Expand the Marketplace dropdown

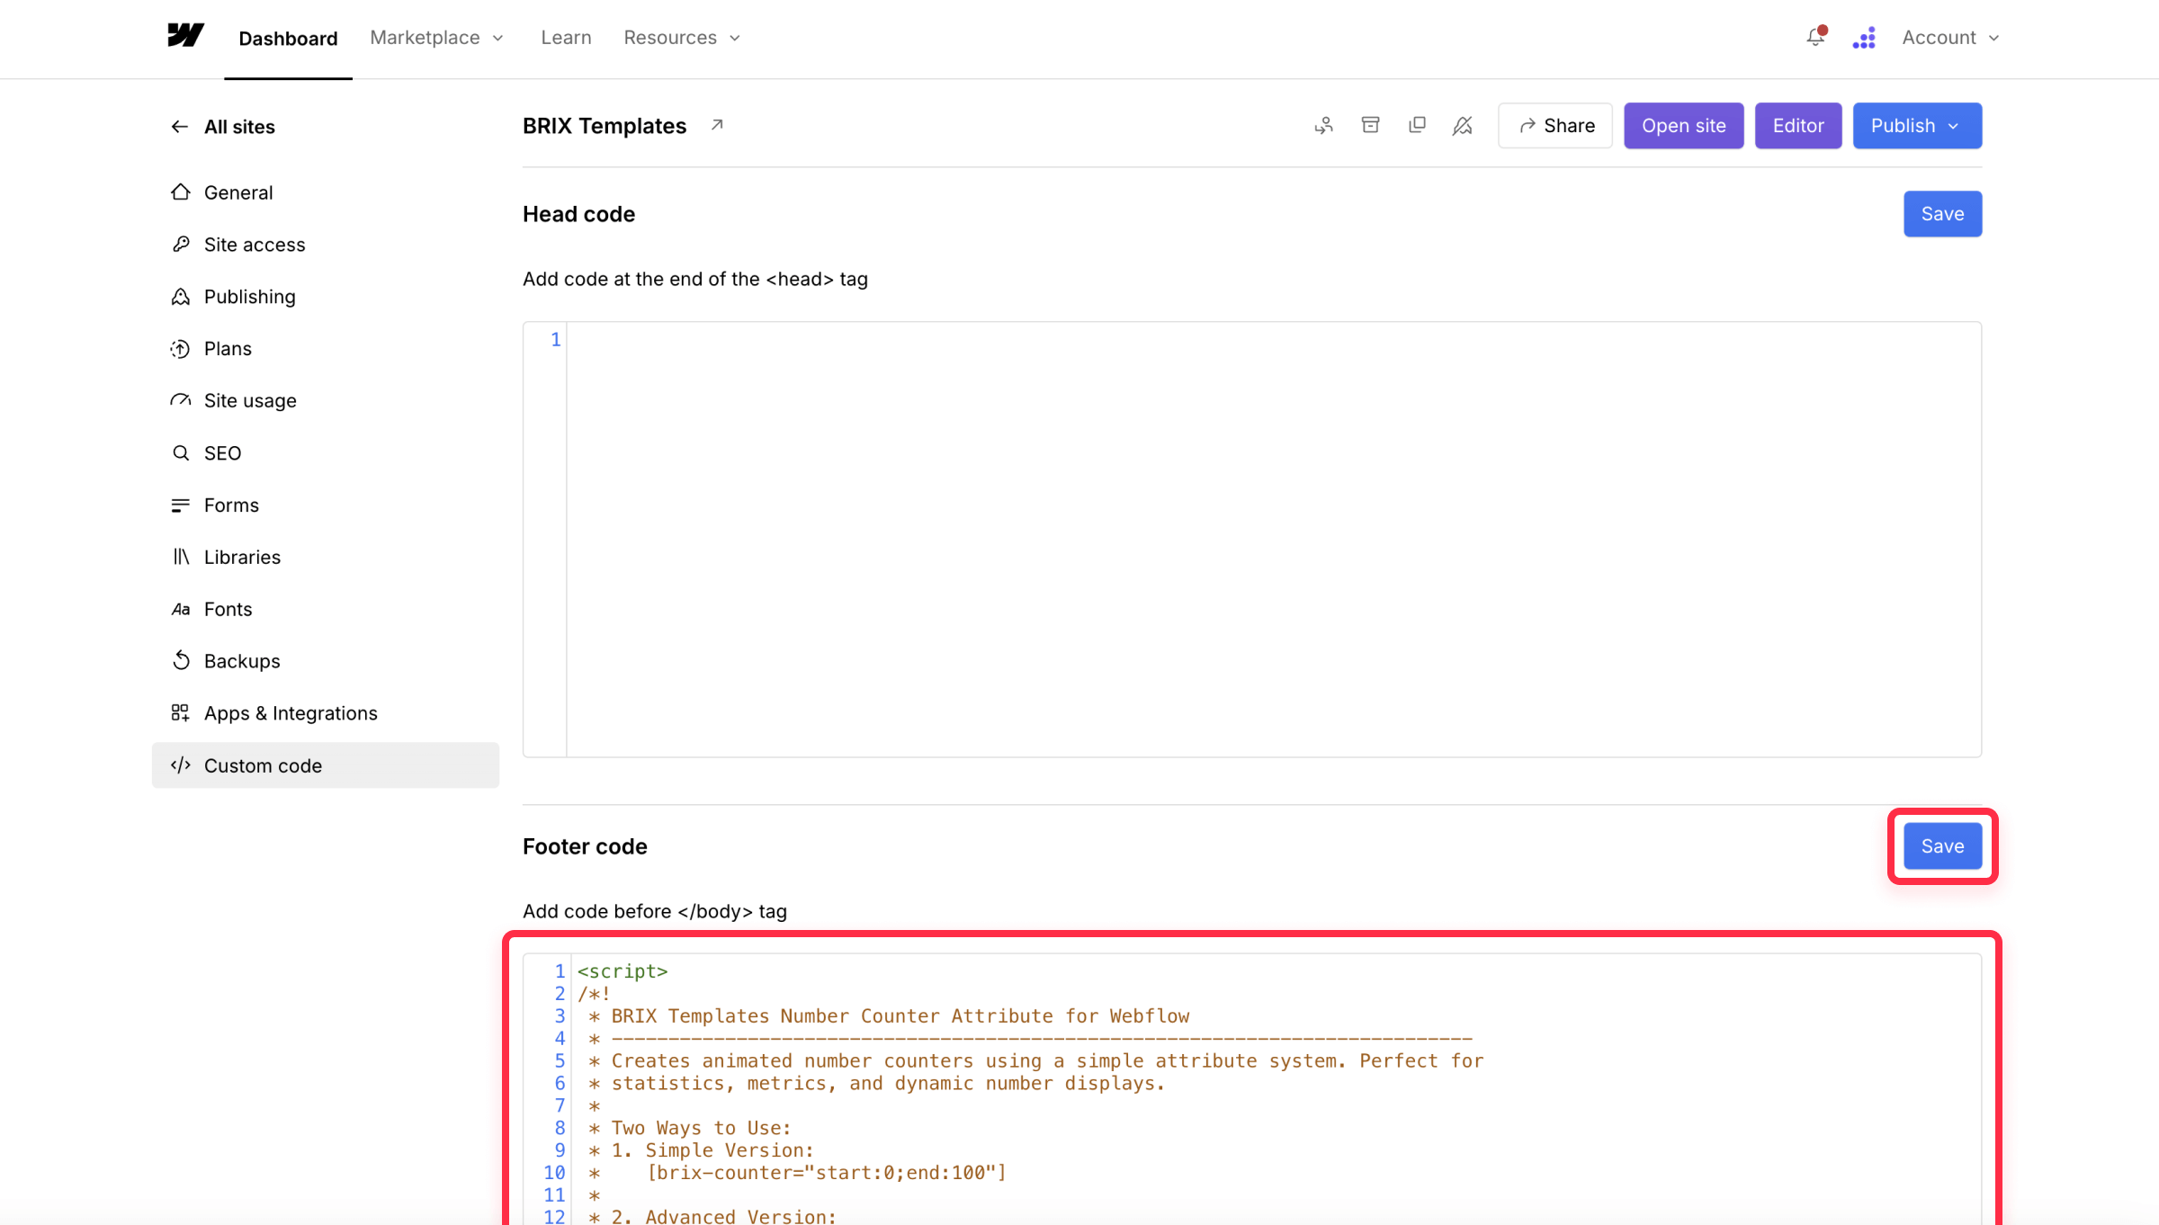(437, 38)
